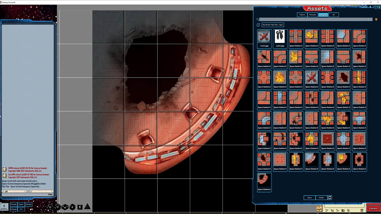The width and height of the screenshot is (381, 214).
Task: Switch to the Portraits tab
Action: pos(313,15)
